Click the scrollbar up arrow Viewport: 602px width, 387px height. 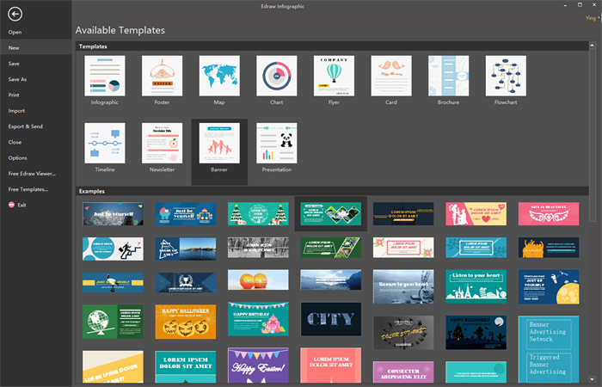[593, 46]
